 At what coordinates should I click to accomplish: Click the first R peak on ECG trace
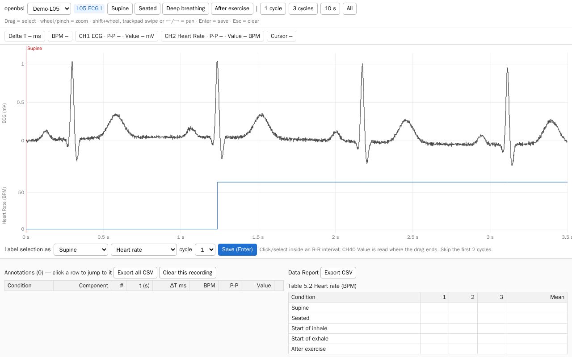tap(72, 63)
